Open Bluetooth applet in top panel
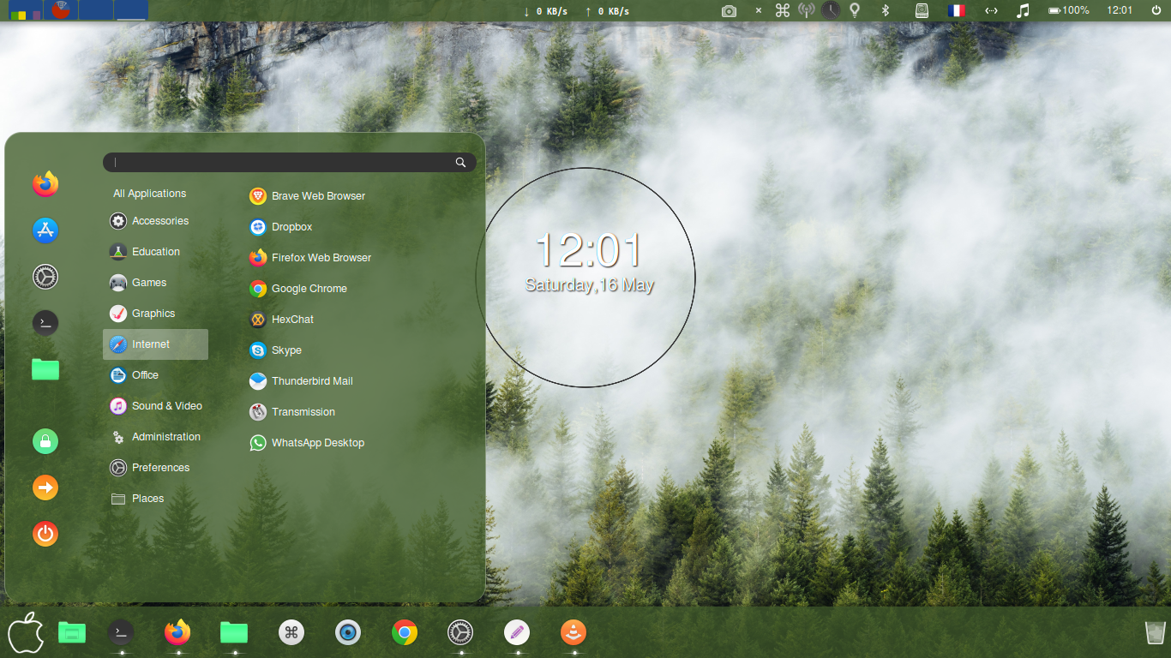 [x=886, y=10]
